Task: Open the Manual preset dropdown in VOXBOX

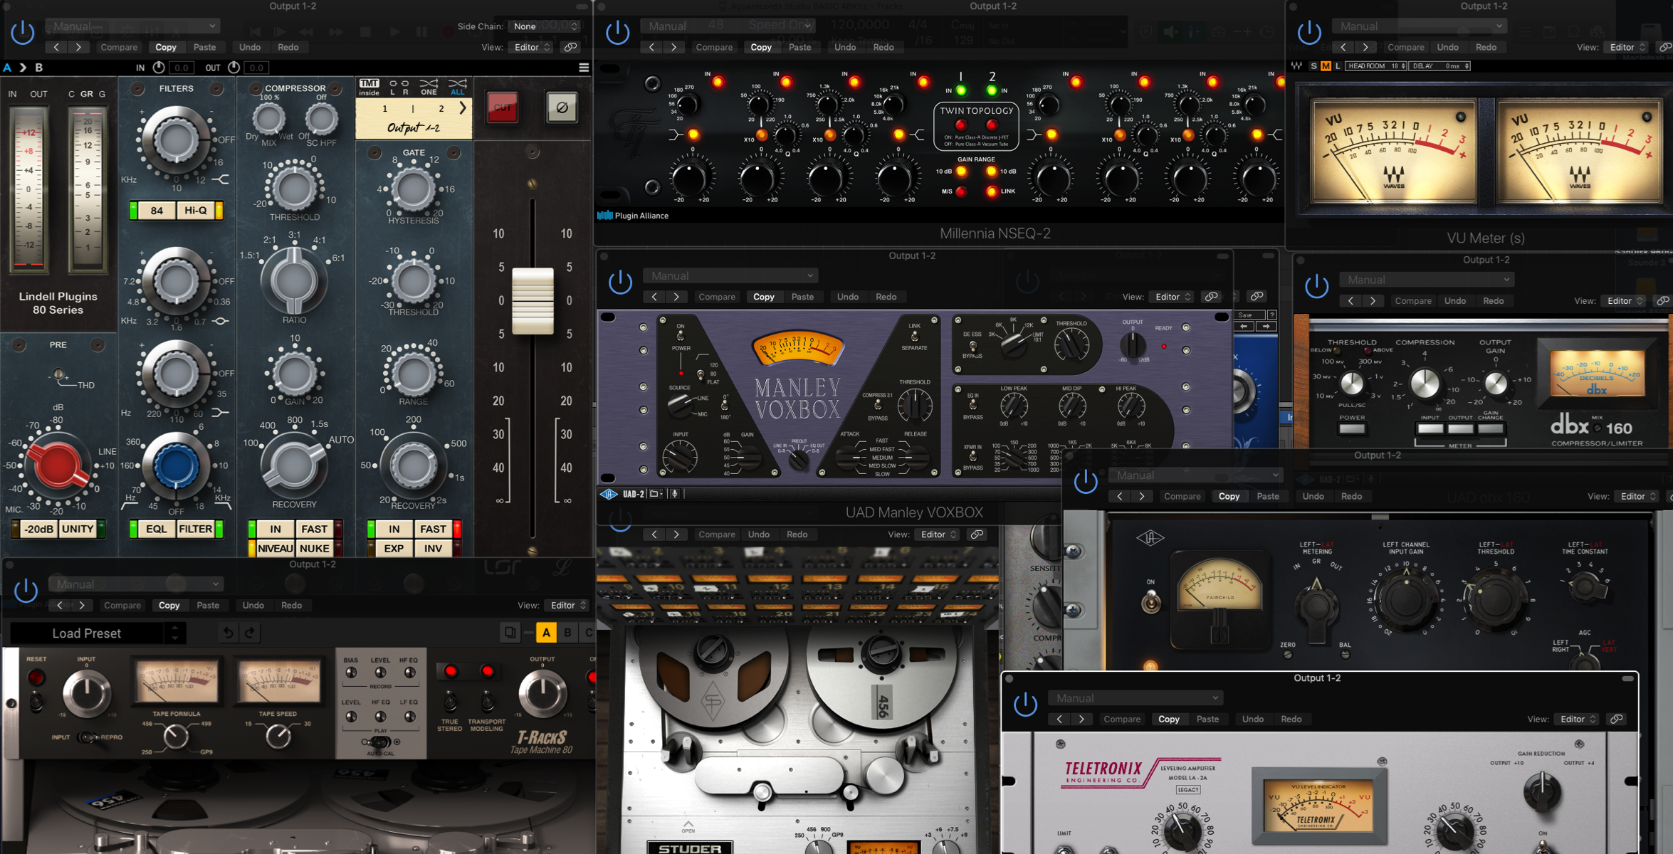Action: click(730, 276)
